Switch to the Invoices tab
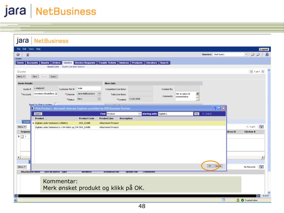Screen dimensions: 284x213 click(124, 63)
